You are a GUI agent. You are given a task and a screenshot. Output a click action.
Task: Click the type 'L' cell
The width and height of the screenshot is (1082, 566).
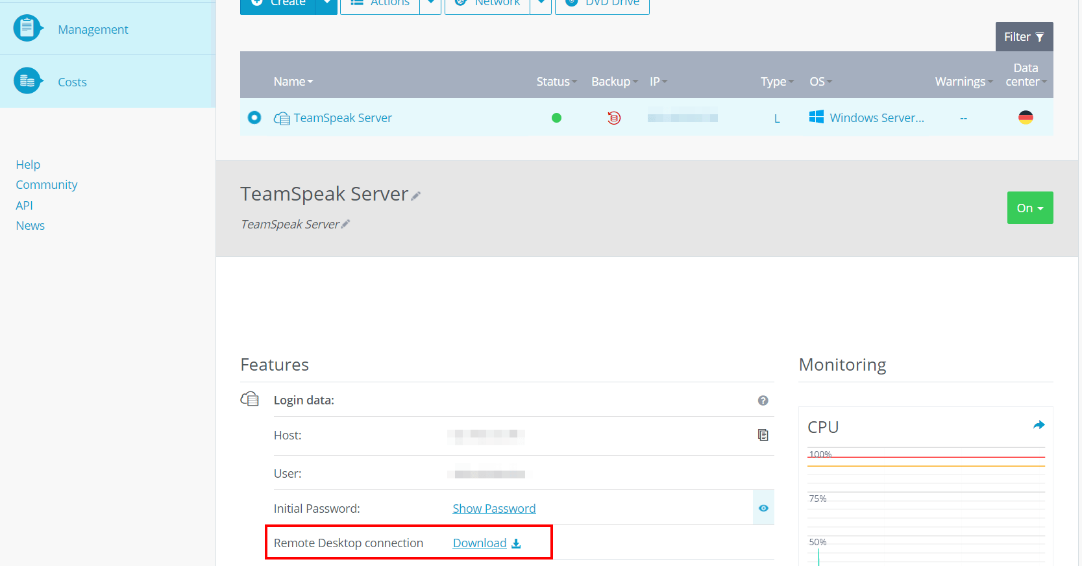(777, 118)
